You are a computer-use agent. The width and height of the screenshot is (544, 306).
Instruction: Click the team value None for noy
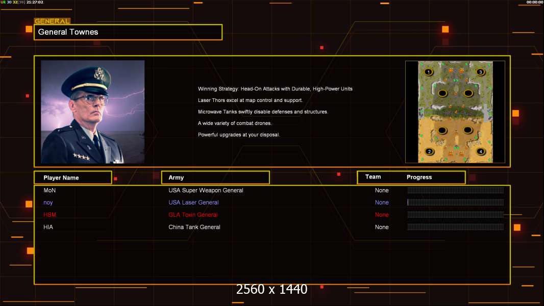382,202
